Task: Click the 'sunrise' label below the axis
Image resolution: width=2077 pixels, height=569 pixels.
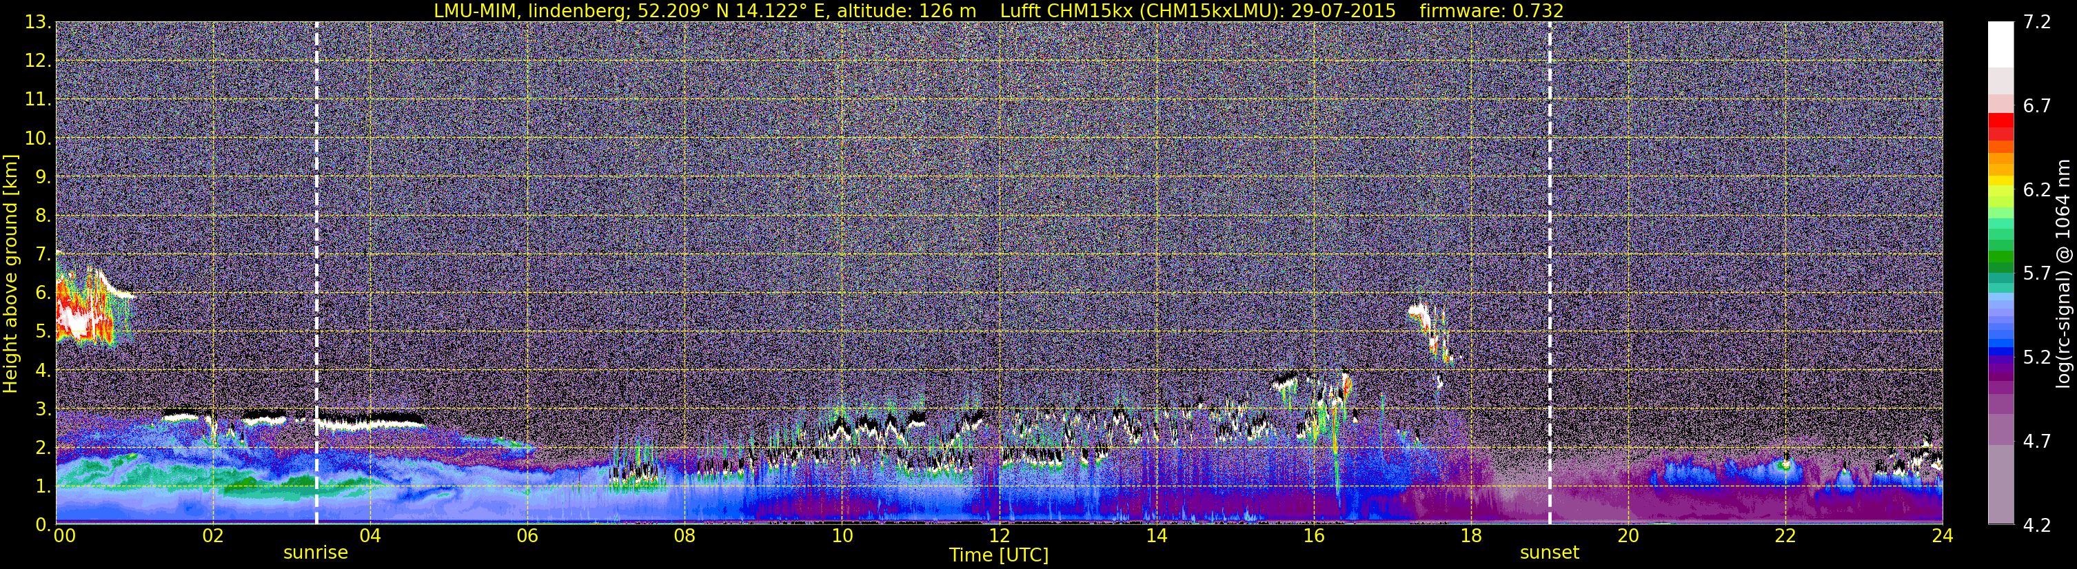Action: tap(315, 553)
